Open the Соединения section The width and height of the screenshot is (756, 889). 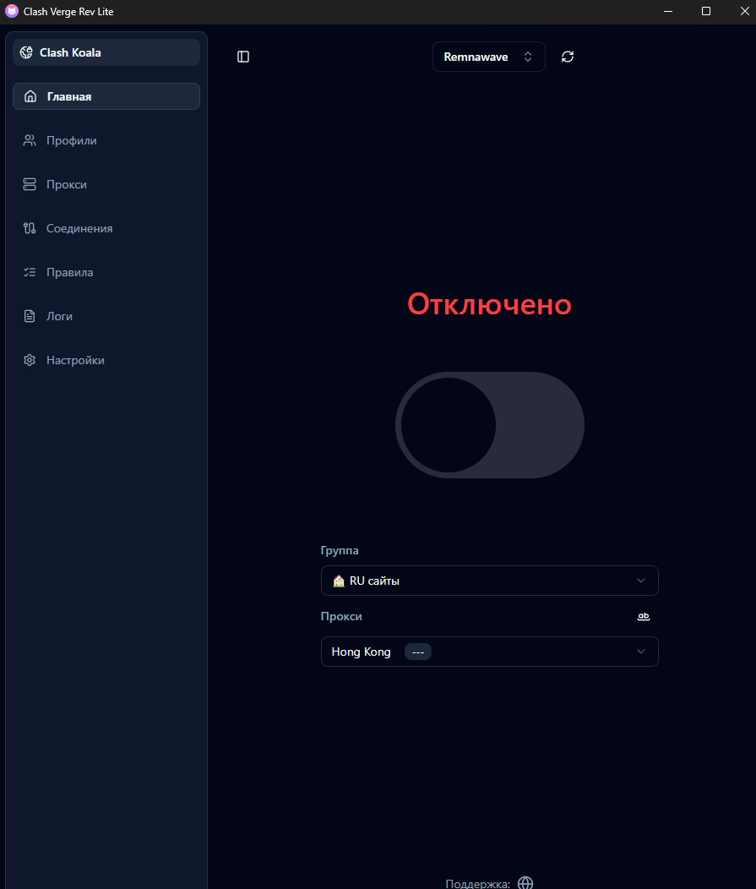click(79, 228)
